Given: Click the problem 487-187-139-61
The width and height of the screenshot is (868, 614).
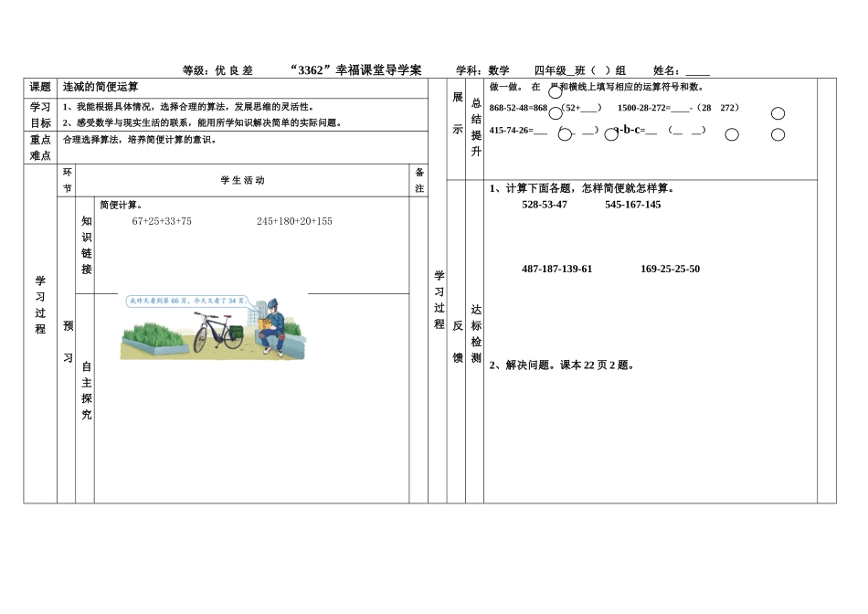Looking at the screenshot, I should [557, 269].
